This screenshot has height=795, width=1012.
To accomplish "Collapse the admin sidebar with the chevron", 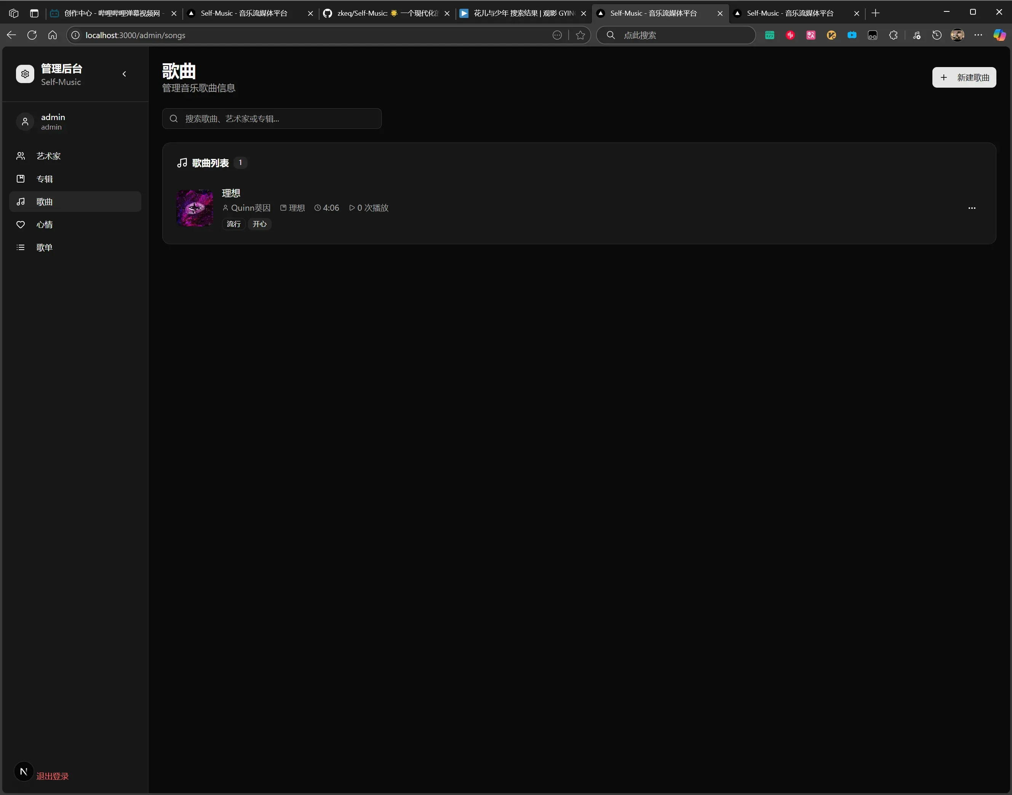I will click(x=124, y=74).
